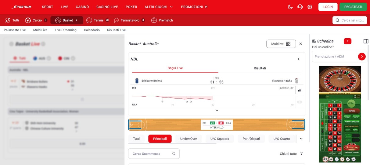This screenshot has width=370, height=165.
Task: Close all markets with Chiudi tutte
Action: 291,154
